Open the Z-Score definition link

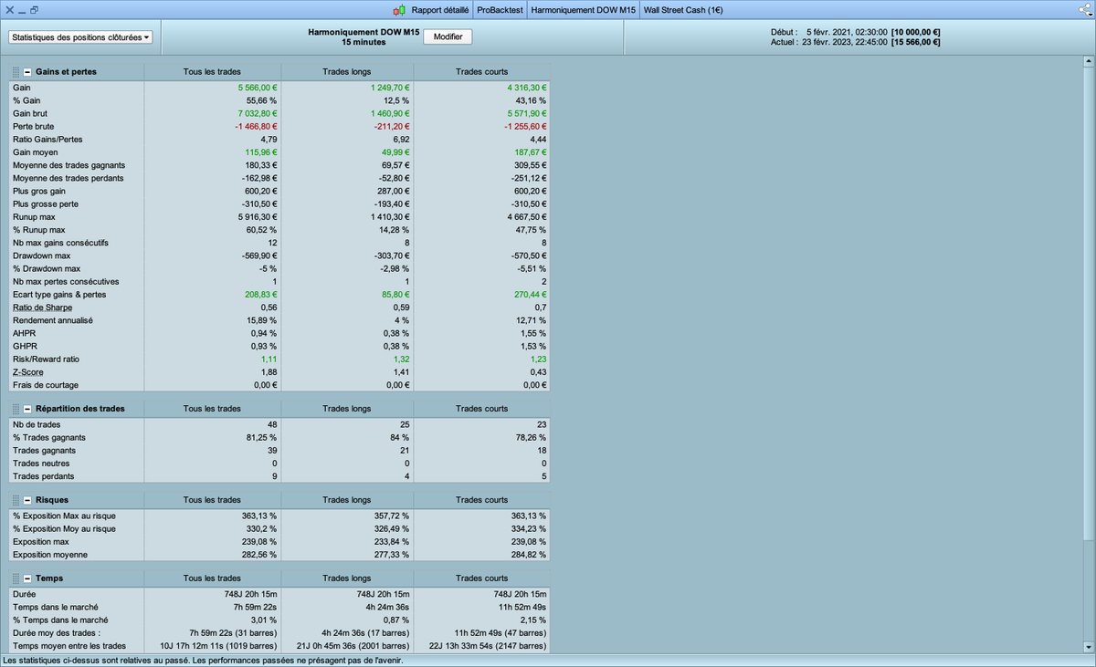click(x=29, y=372)
